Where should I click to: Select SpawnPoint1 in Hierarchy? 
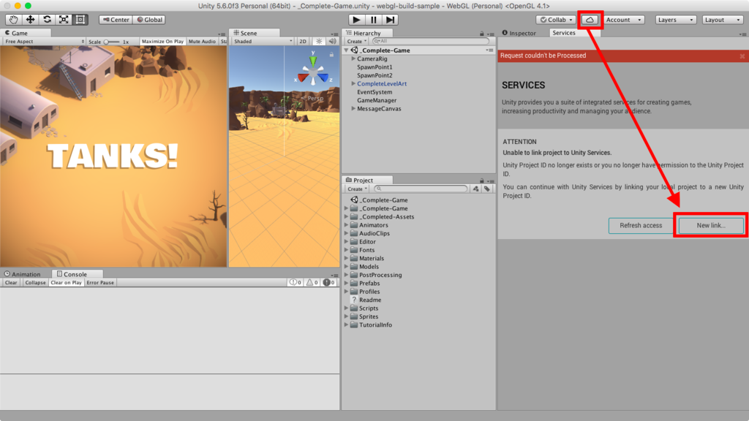[x=374, y=67]
